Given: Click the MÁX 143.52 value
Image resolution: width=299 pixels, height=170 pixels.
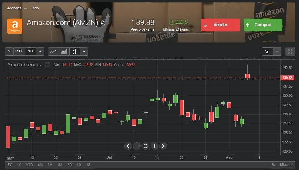Looking at the screenshot, I should click(x=88, y=65).
